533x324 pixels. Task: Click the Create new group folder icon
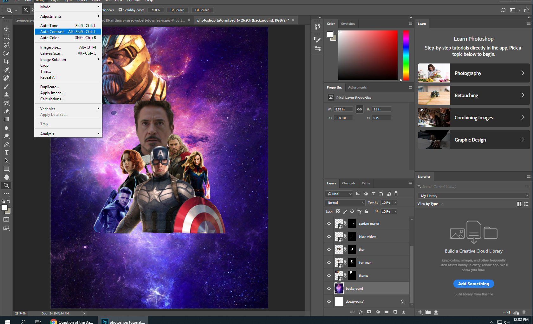click(x=387, y=312)
